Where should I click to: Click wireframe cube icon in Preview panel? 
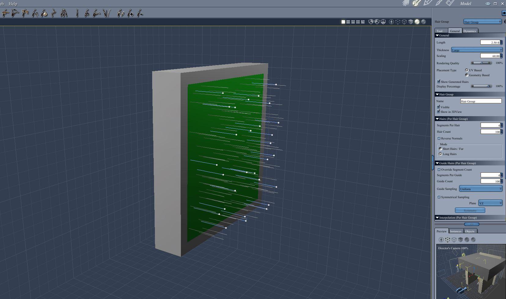[x=454, y=240]
